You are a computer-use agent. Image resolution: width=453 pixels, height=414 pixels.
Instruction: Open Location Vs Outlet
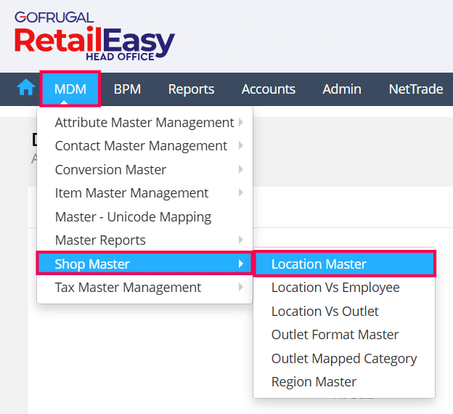(344, 311)
